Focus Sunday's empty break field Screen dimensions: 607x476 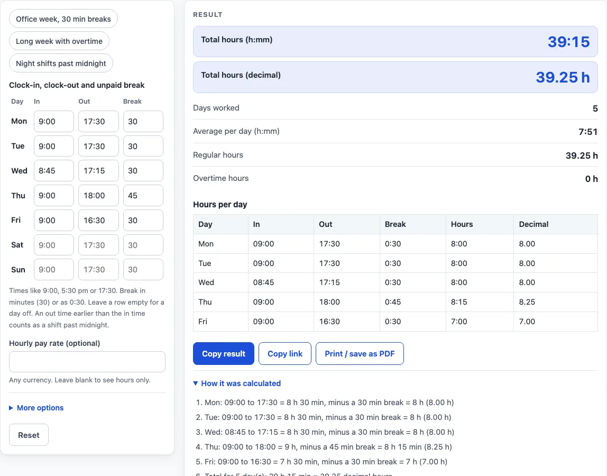tap(143, 270)
